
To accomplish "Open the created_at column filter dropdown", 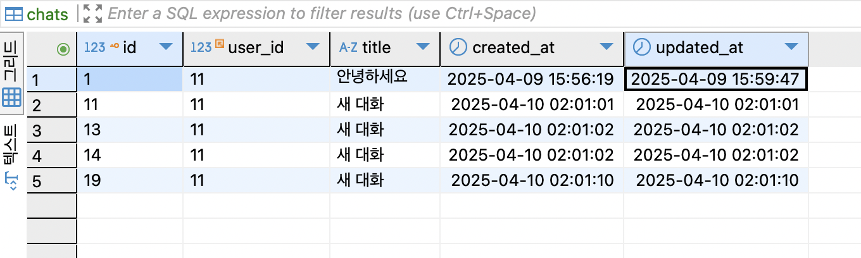I will coord(606,47).
